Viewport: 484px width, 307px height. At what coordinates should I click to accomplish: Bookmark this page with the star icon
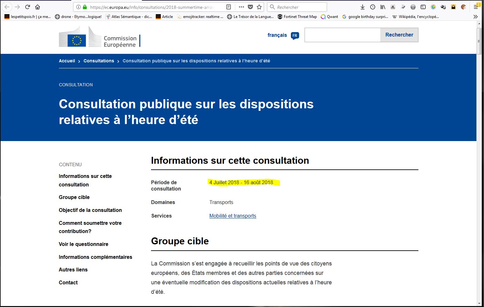click(x=259, y=7)
